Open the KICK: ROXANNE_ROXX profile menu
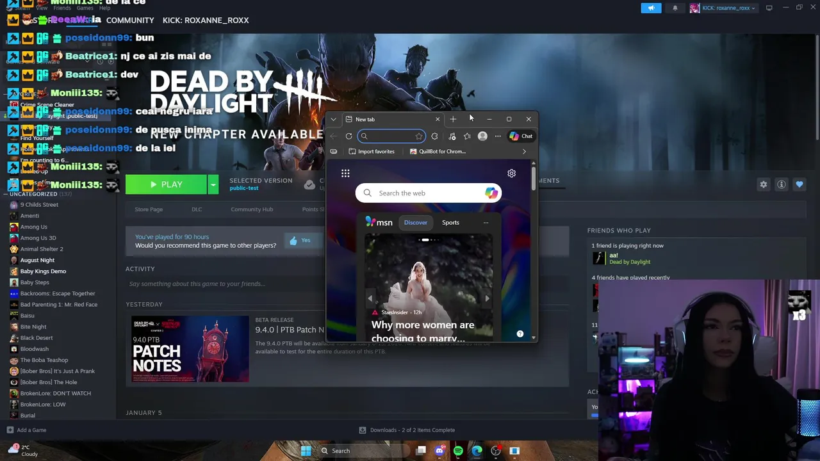The width and height of the screenshot is (820, 461). pyautogui.click(x=206, y=20)
